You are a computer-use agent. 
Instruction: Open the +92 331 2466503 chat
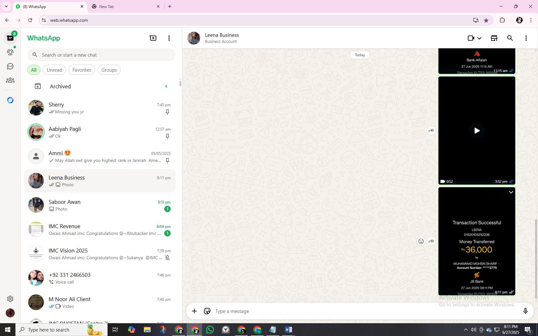pos(100,278)
